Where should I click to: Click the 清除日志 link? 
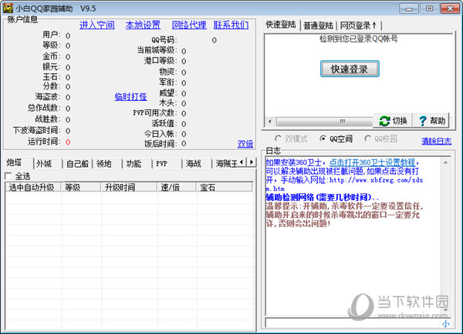tap(437, 141)
